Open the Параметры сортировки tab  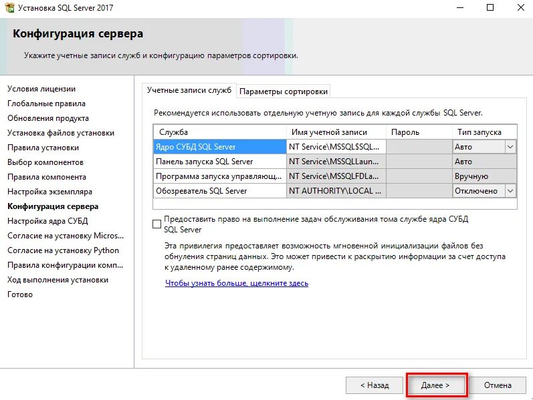283,91
